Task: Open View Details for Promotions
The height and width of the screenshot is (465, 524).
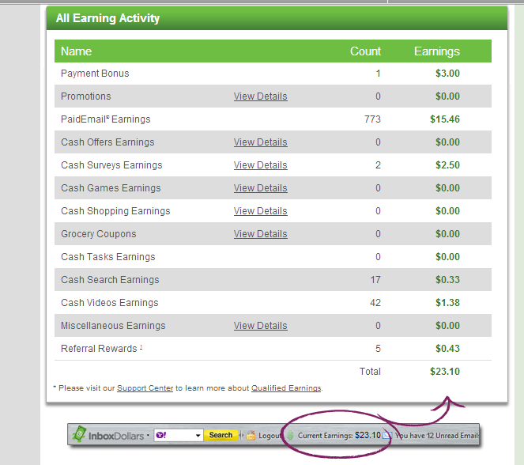Action: point(260,96)
